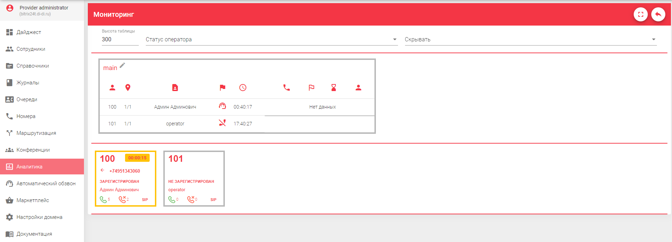Open Настройки домена in the sidebar
This screenshot has height=242, width=672.
click(x=42, y=217)
